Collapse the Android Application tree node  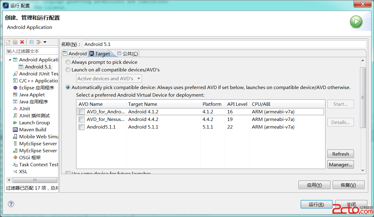[x=10, y=60]
